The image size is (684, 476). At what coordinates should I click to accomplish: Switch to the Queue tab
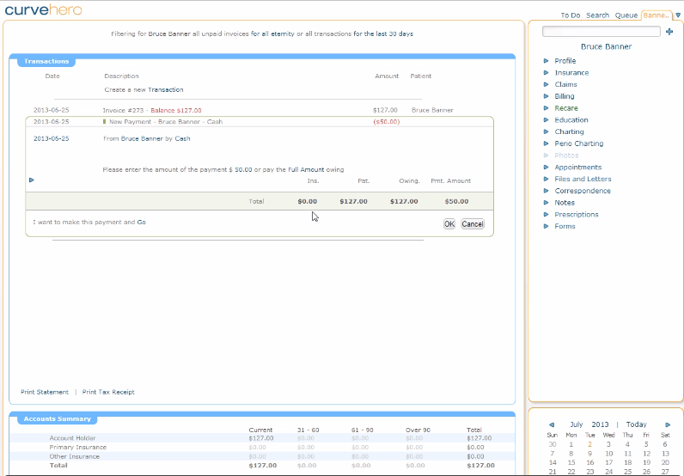click(x=626, y=15)
